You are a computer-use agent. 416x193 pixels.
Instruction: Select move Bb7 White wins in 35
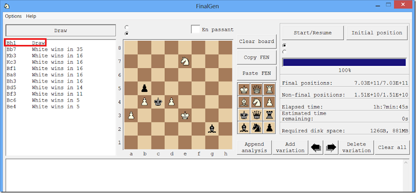pos(45,49)
